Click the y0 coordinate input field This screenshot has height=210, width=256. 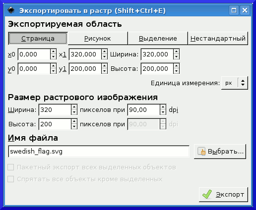pos(34,68)
